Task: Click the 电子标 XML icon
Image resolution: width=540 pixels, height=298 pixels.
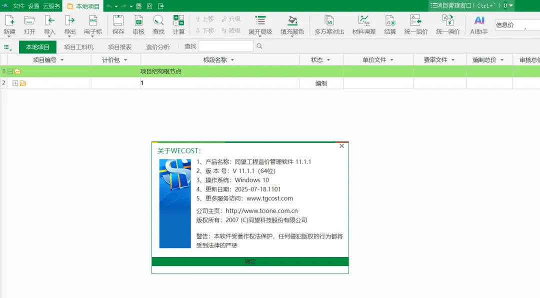Action: pyautogui.click(x=93, y=21)
